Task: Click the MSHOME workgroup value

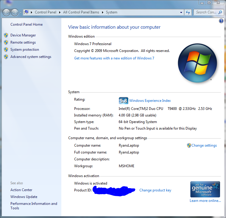Action: (x=127, y=166)
